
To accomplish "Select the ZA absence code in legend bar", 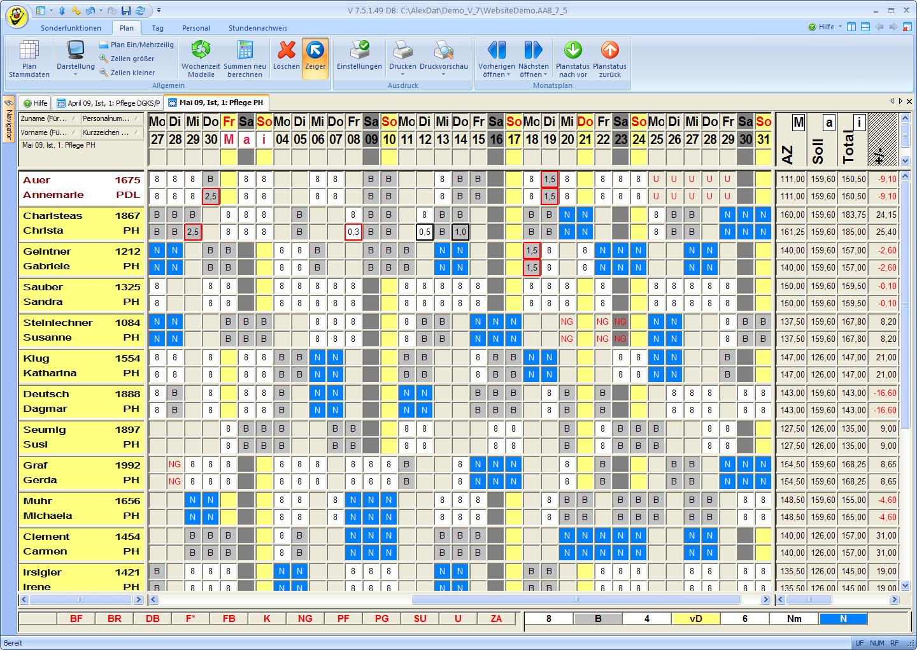I will point(496,618).
